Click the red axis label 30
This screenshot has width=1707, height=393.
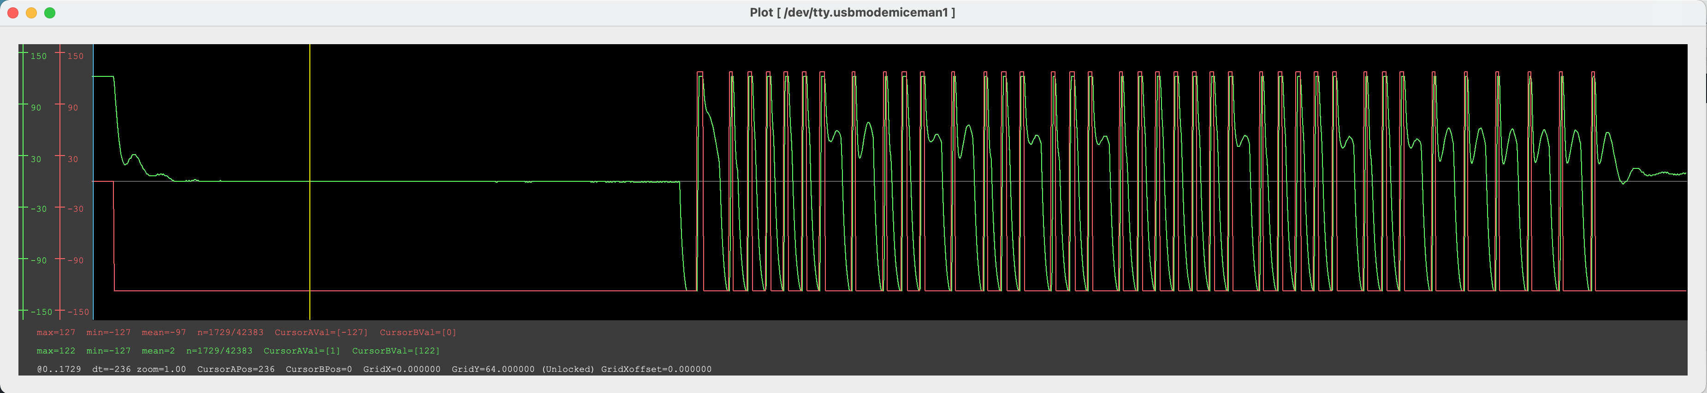tap(73, 159)
